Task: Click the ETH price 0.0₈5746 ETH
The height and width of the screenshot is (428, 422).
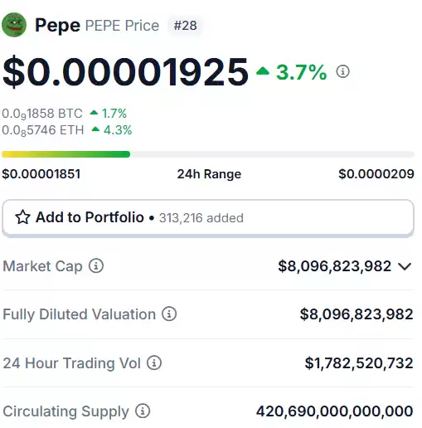Action: click(x=43, y=130)
